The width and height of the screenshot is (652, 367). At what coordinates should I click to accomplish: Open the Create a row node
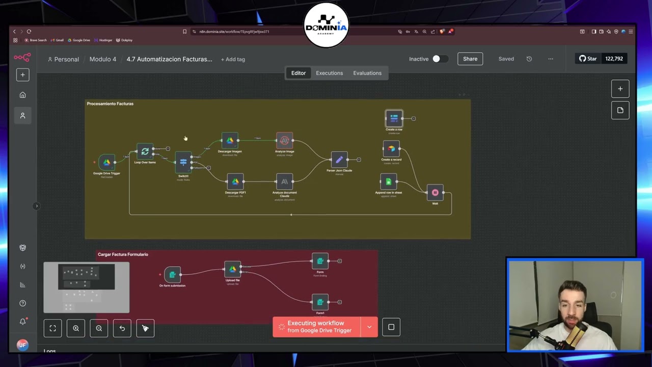tap(394, 118)
